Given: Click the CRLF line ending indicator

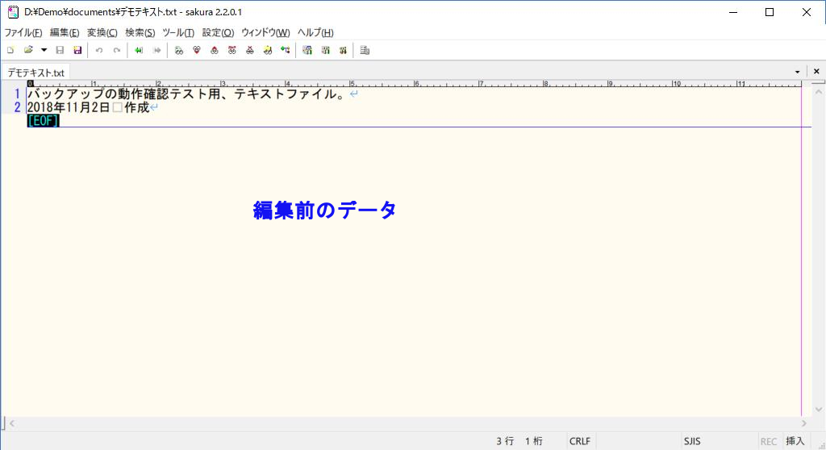Looking at the screenshot, I should pyautogui.click(x=579, y=441).
